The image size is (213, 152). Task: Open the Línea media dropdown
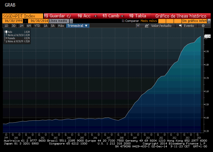coord(59,21)
